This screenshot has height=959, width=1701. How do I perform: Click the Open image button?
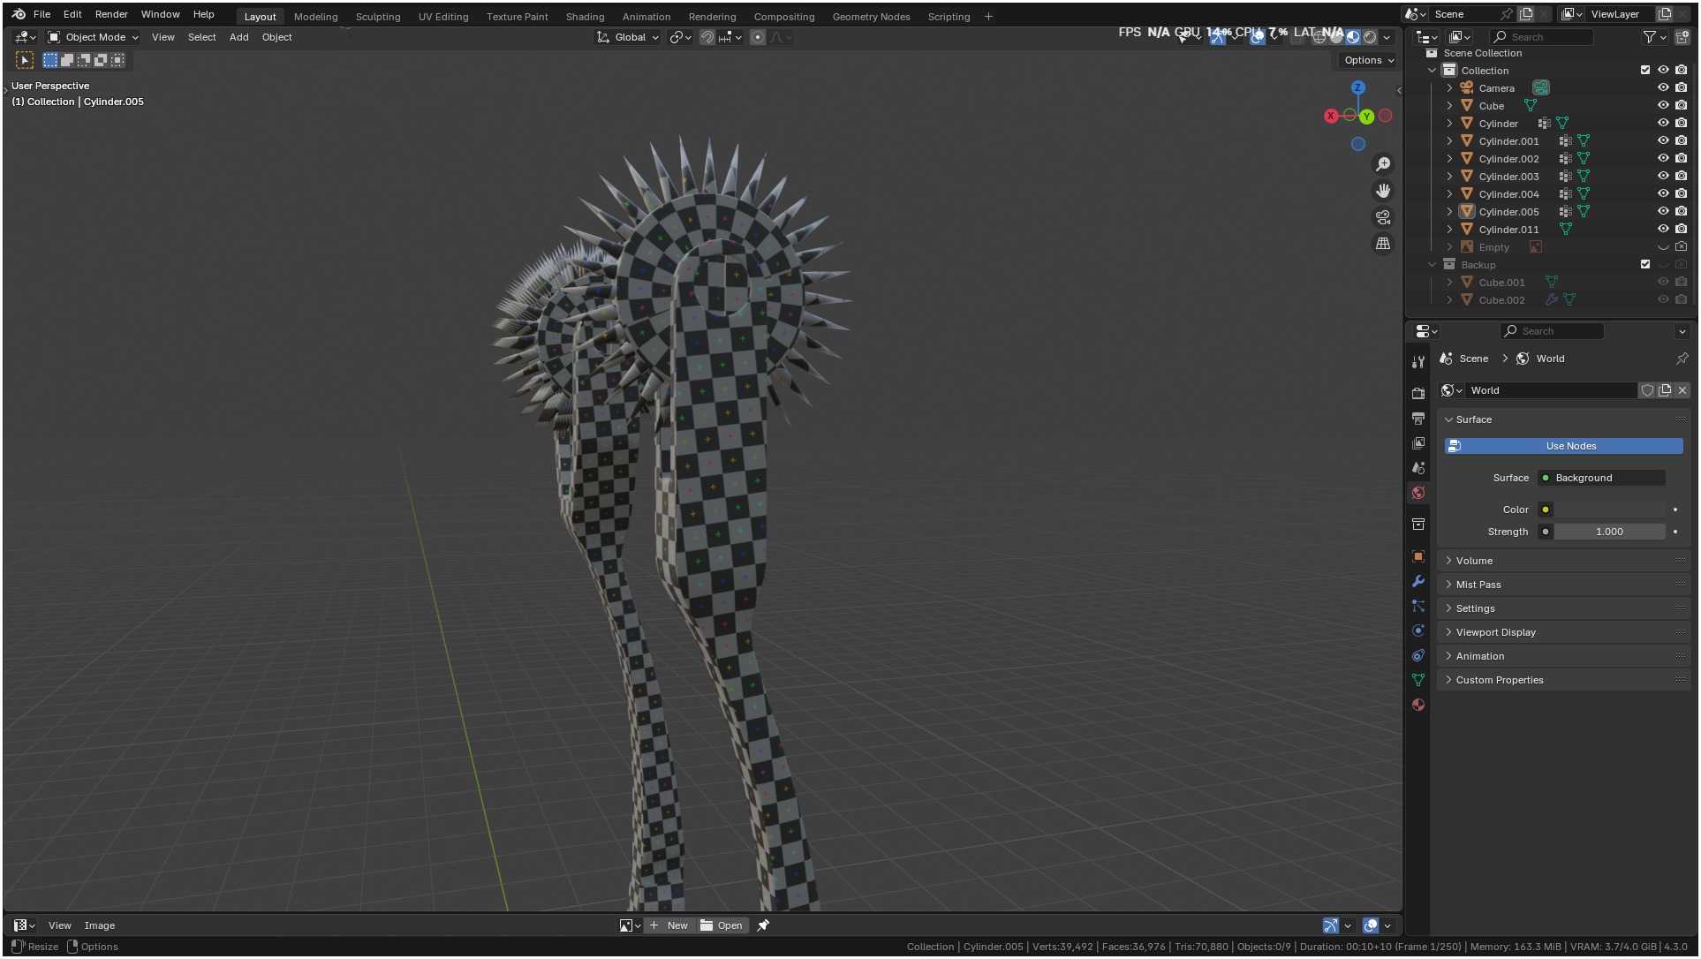coord(722,925)
